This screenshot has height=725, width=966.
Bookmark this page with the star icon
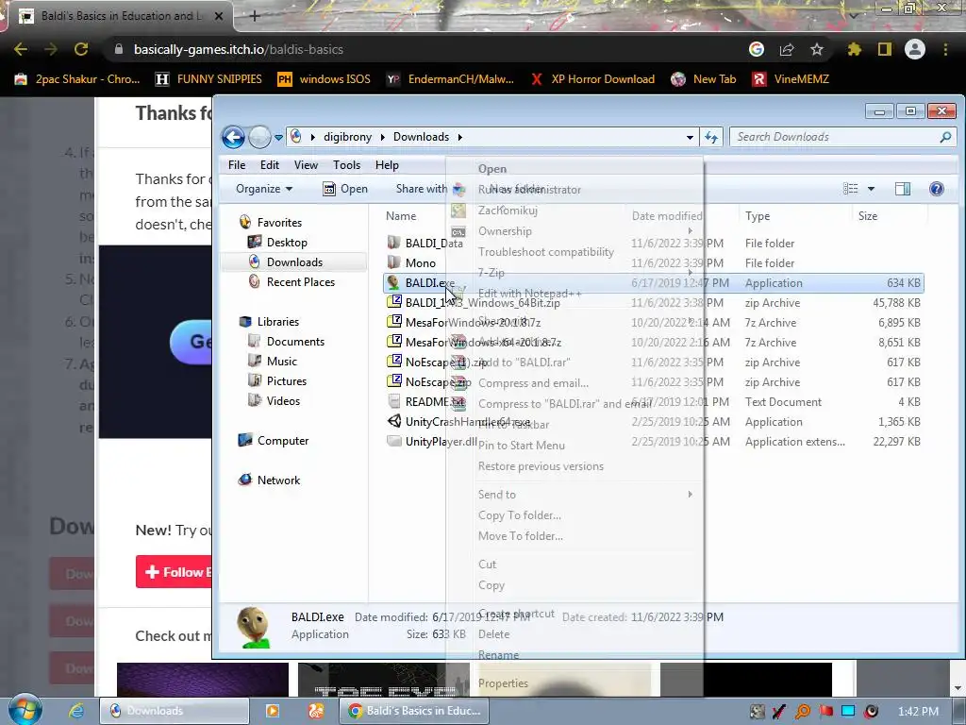point(817,49)
